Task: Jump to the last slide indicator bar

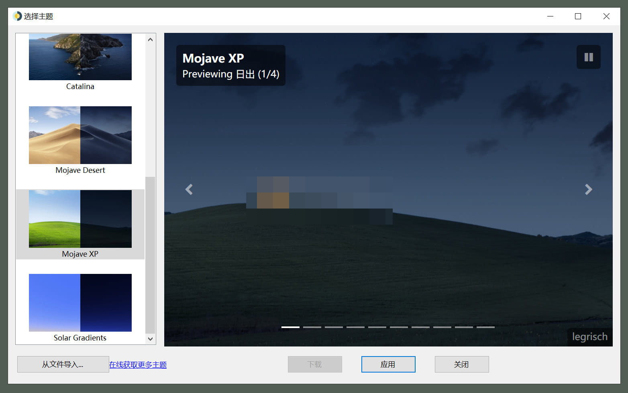Action: 485,327
